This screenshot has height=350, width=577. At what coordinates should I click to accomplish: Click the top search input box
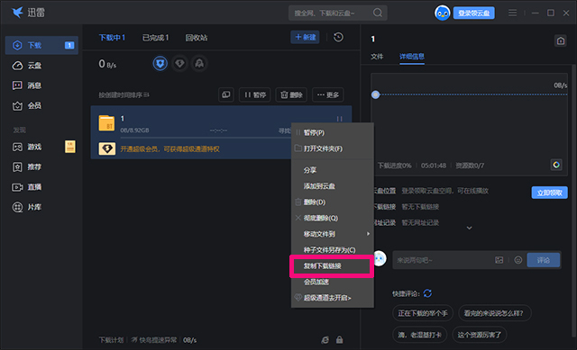pos(330,13)
